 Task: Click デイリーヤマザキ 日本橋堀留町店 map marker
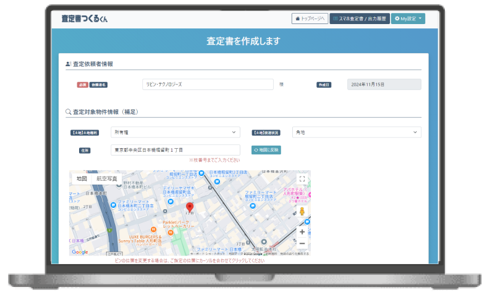[171, 202]
